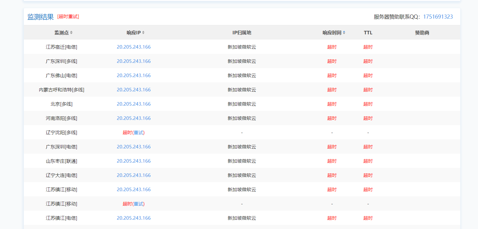Open IP link for 广东深圳[电信]
This screenshot has width=478, height=229.
click(134, 147)
